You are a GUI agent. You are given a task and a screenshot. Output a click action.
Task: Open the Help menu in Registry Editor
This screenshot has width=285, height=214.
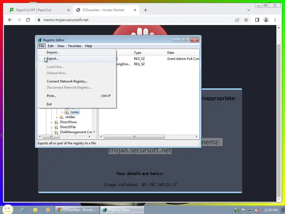pos(89,46)
